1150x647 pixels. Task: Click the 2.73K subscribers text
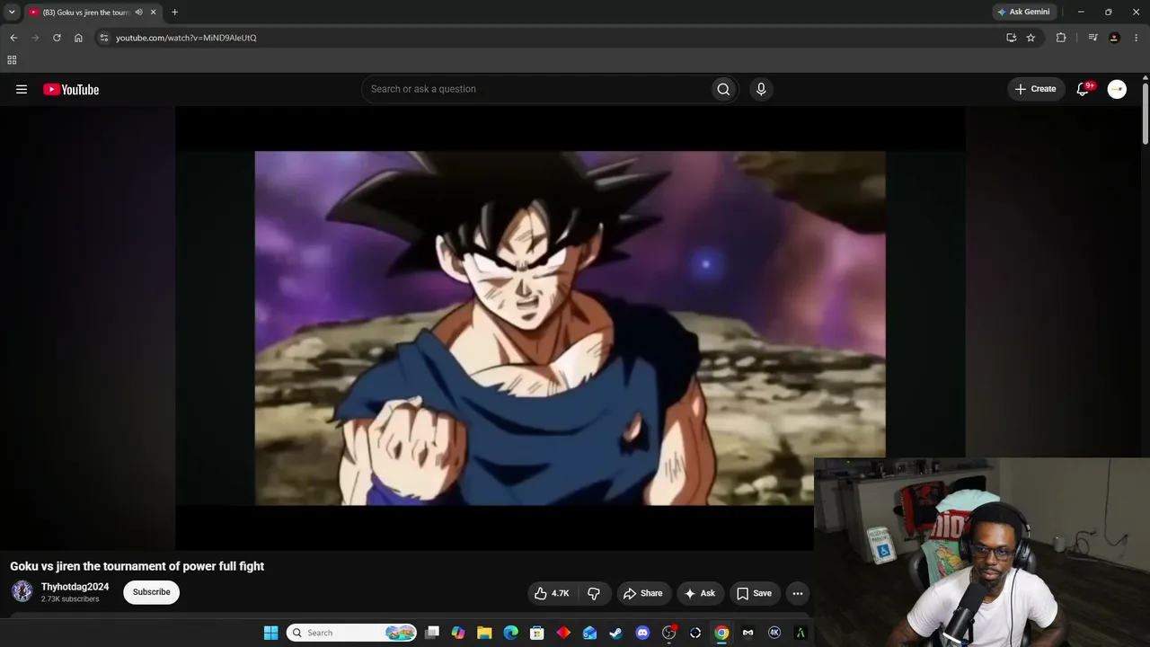(x=70, y=599)
